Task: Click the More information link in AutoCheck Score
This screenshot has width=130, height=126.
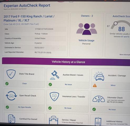Action: click(125, 55)
